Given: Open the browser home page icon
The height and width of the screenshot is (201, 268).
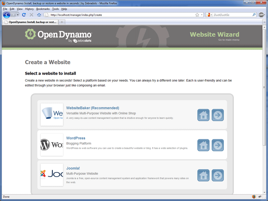Looking at the screenshot, I should (x=39, y=15).
